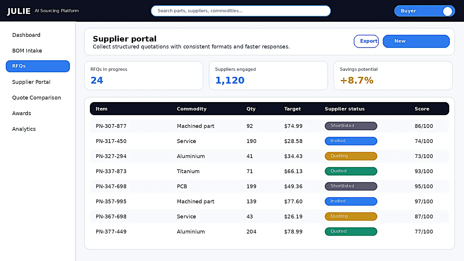
Task: Toggle the Buyer role switch
Action: coord(424,11)
